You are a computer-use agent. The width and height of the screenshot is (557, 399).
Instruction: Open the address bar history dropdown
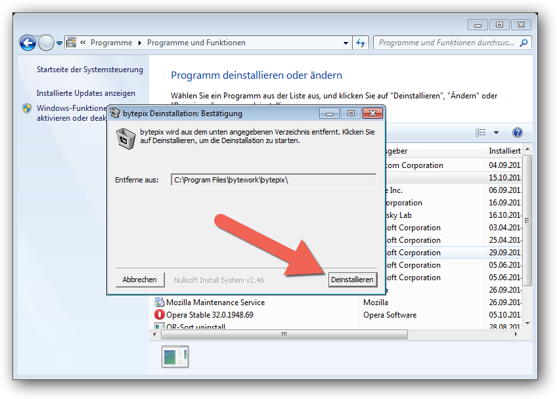(x=345, y=43)
